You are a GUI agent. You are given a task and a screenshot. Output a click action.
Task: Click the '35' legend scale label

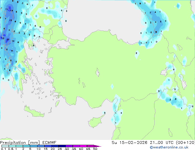pyautogui.click(x=74, y=149)
